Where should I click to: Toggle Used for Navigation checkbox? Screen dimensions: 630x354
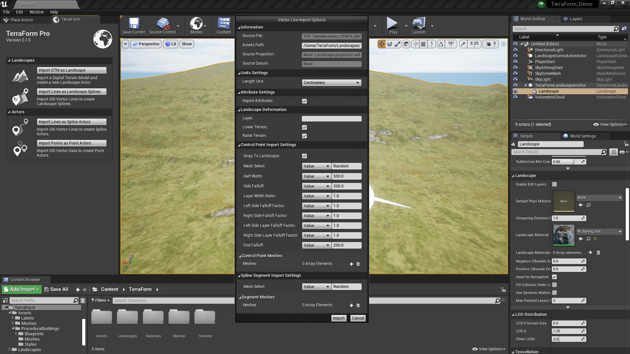555,277
